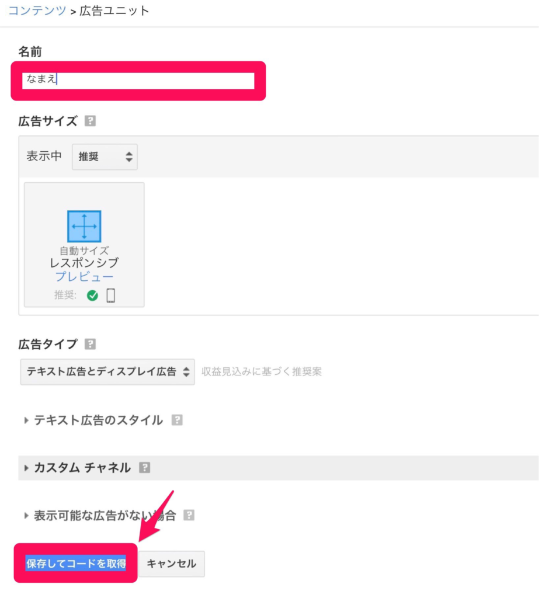539x598 pixels.
Task: Select the blue responsive auto-size icon
Action: (x=84, y=226)
